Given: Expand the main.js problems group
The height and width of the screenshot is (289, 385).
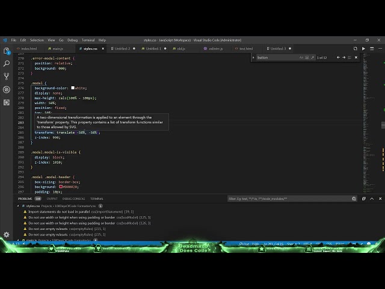Looking at the screenshot, I should [x=18, y=240].
